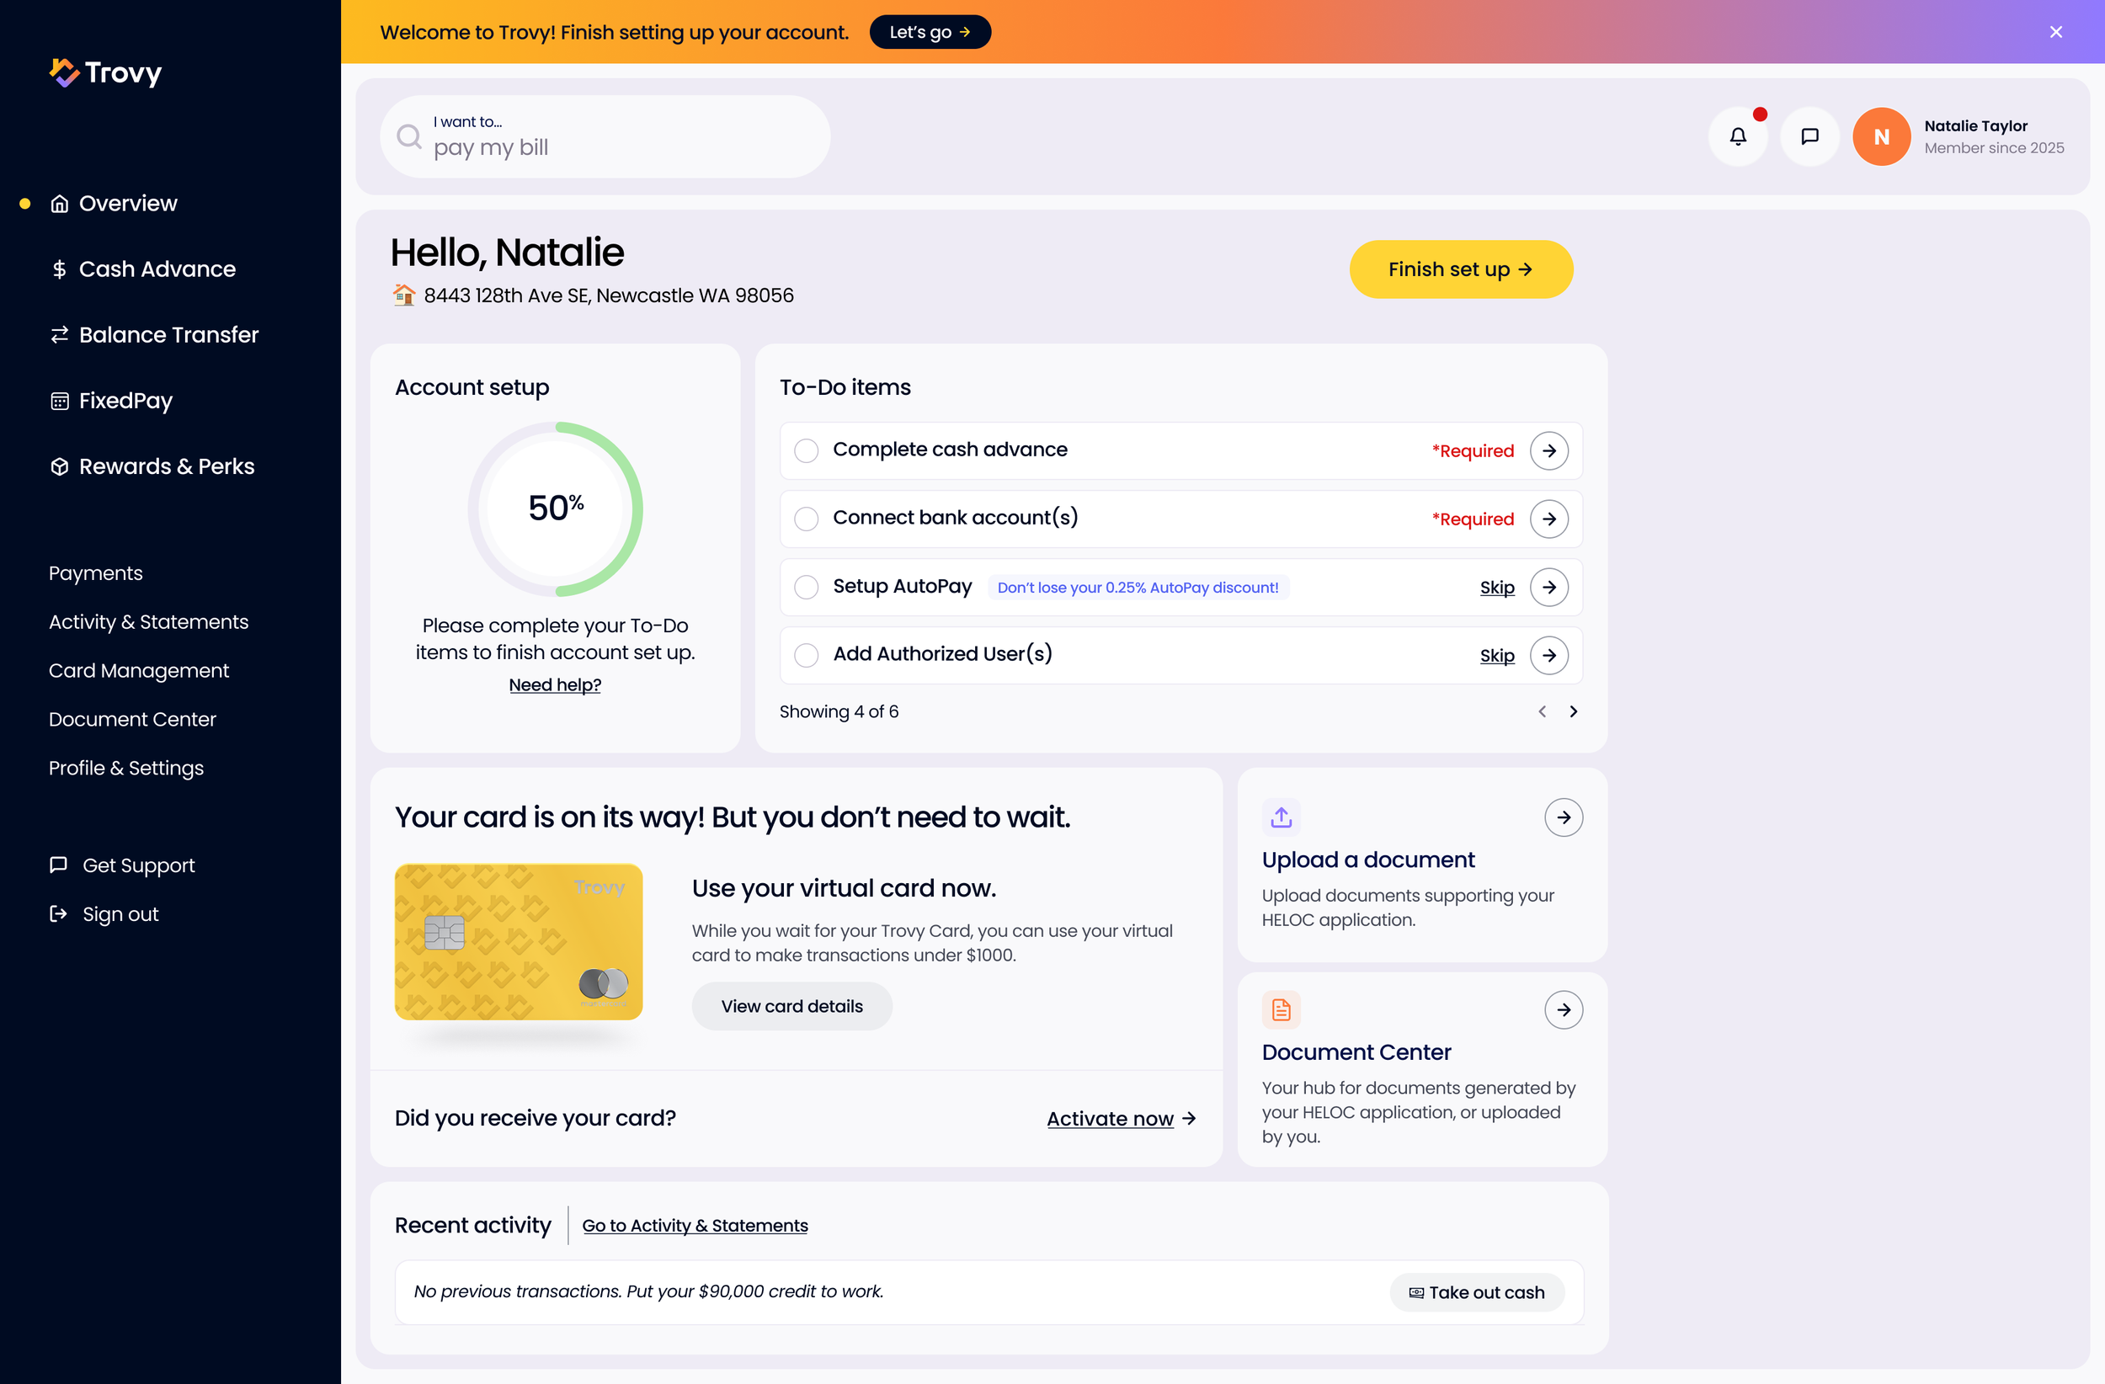Click the address 8443 128th Ave SE
This screenshot has width=2105, height=1384.
tap(609, 295)
